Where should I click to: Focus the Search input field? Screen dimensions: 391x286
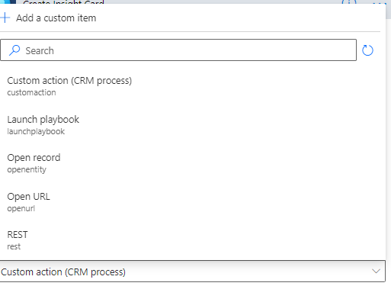point(178,50)
